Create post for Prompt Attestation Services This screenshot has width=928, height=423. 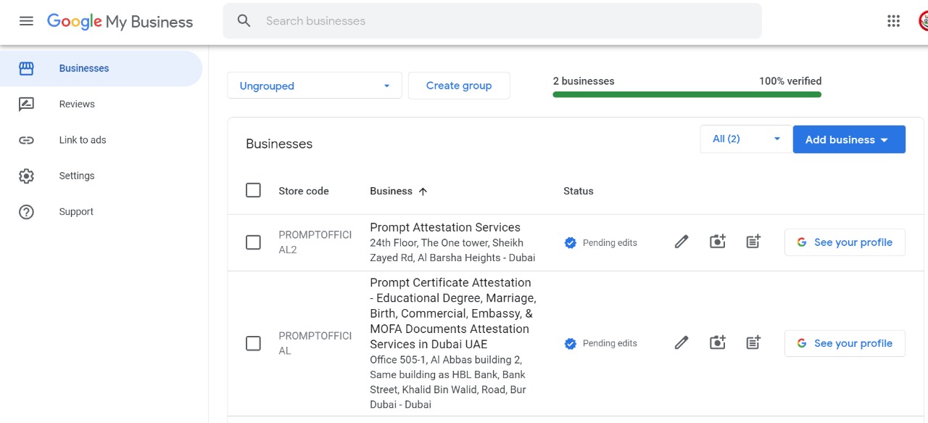753,242
